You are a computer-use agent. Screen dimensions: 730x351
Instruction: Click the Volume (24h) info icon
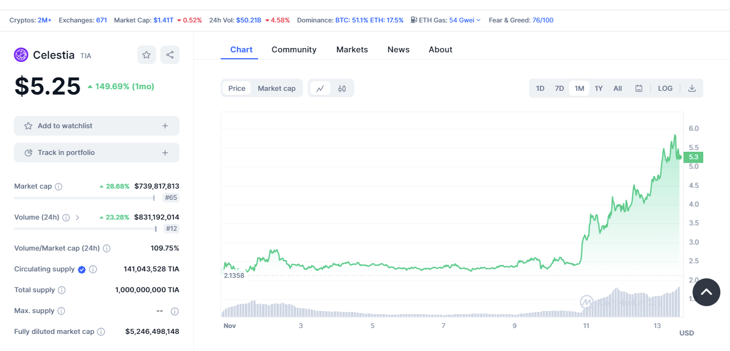pos(66,217)
